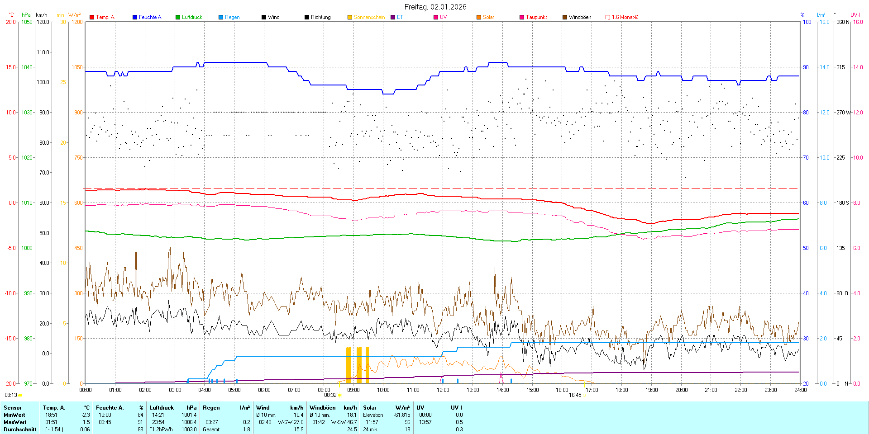Click the red Temp. A. legend square
The image size is (869, 434).
click(x=92, y=17)
